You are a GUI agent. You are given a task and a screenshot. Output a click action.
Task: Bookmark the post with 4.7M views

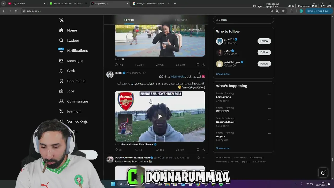[198, 65]
